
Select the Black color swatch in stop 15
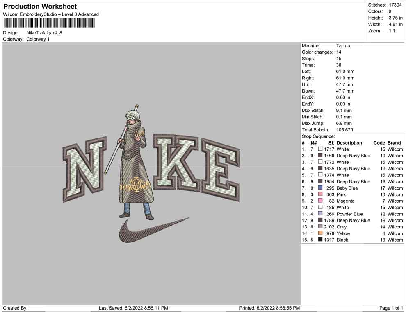pos(320,240)
